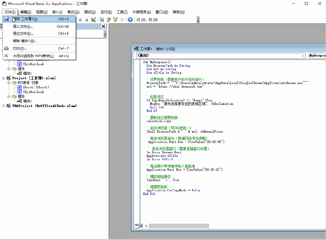Click the code line AppActivate sTitle
Viewport: 326px width, 240px height.
point(162,156)
